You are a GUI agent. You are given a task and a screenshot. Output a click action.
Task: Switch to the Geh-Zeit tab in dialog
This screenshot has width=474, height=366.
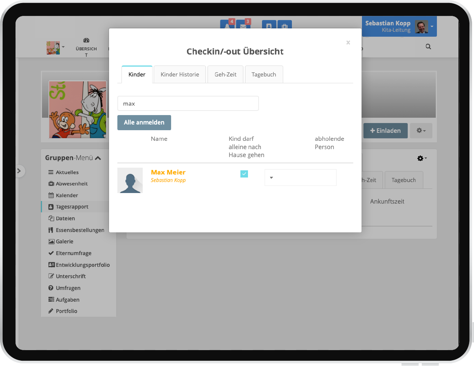coord(225,75)
